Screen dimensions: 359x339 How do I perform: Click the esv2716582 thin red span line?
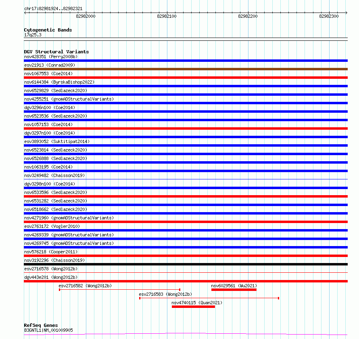coord(119,290)
